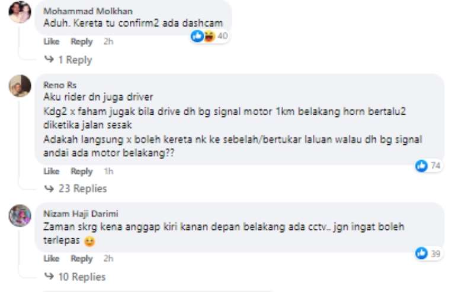Expand the 23 Replies thread
474x292 pixels.
(x=76, y=189)
